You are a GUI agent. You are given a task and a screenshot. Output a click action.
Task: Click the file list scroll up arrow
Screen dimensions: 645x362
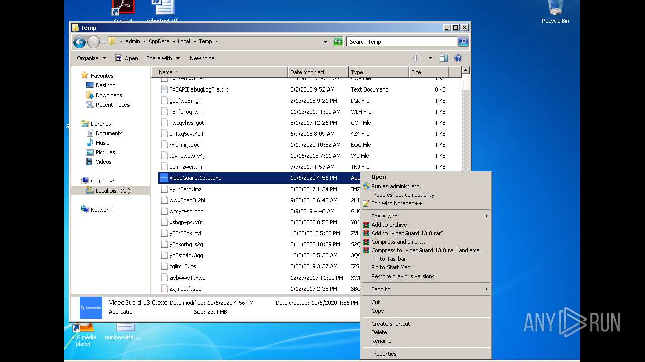pyautogui.click(x=466, y=71)
